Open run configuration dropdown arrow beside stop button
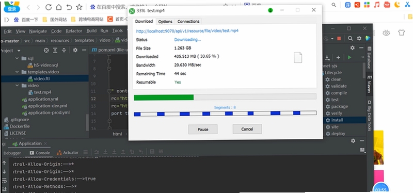This screenshot has width=413, height=193. (332, 38)
